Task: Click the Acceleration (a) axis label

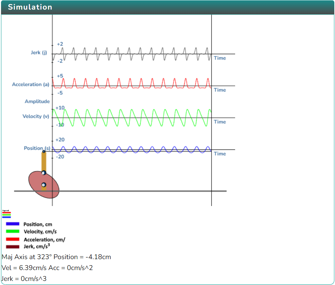Action: click(x=31, y=84)
